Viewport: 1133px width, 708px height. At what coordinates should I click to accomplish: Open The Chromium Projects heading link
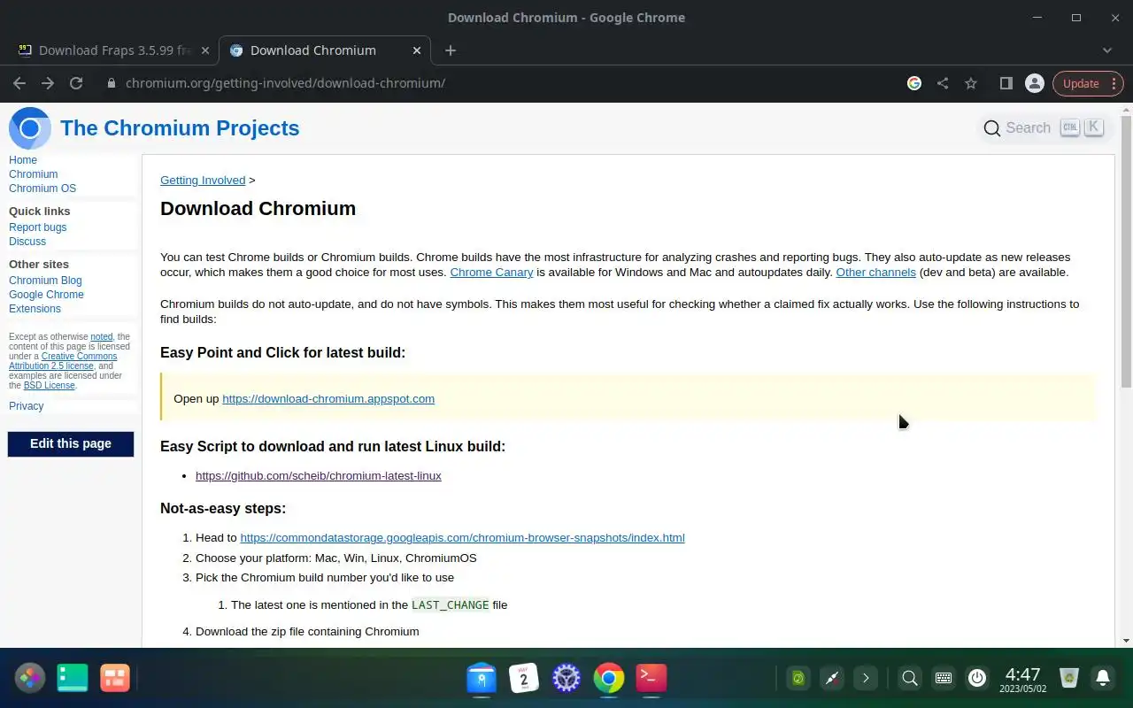tap(180, 128)
